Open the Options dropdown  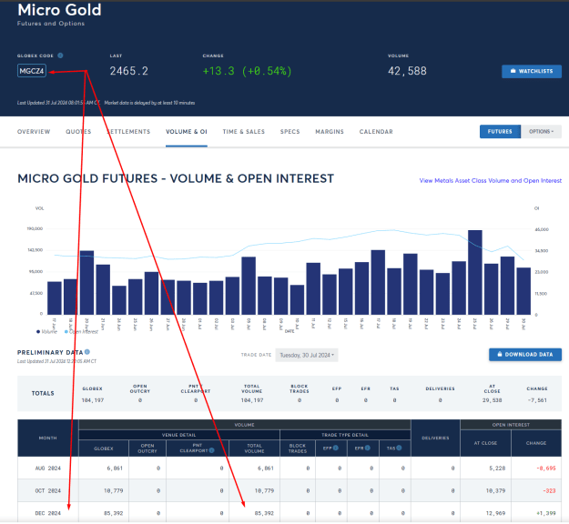click(x=541, y=131)
